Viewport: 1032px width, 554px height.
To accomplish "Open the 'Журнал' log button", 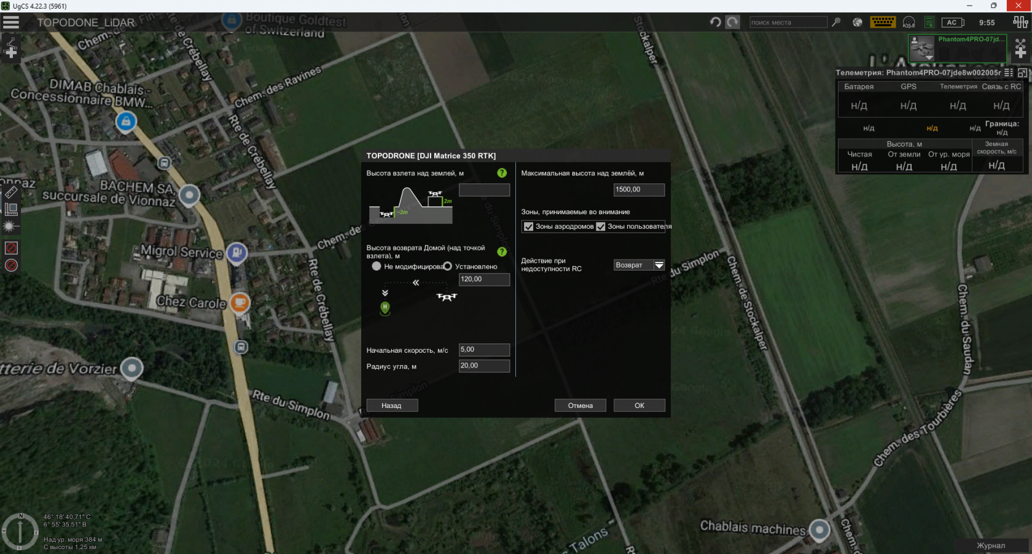I will [x=991, y=545].
